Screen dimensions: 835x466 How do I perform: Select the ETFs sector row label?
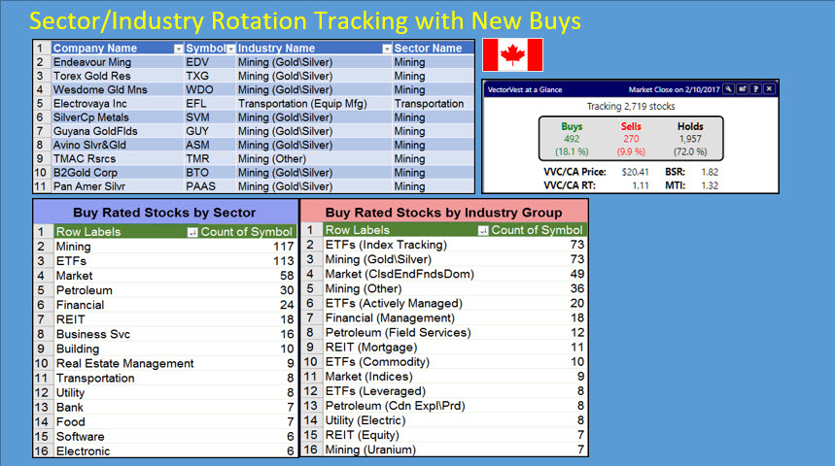click(71, 261)
